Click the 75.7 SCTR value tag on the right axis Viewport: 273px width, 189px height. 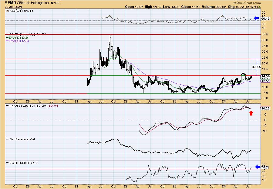(x=265, y=168)
